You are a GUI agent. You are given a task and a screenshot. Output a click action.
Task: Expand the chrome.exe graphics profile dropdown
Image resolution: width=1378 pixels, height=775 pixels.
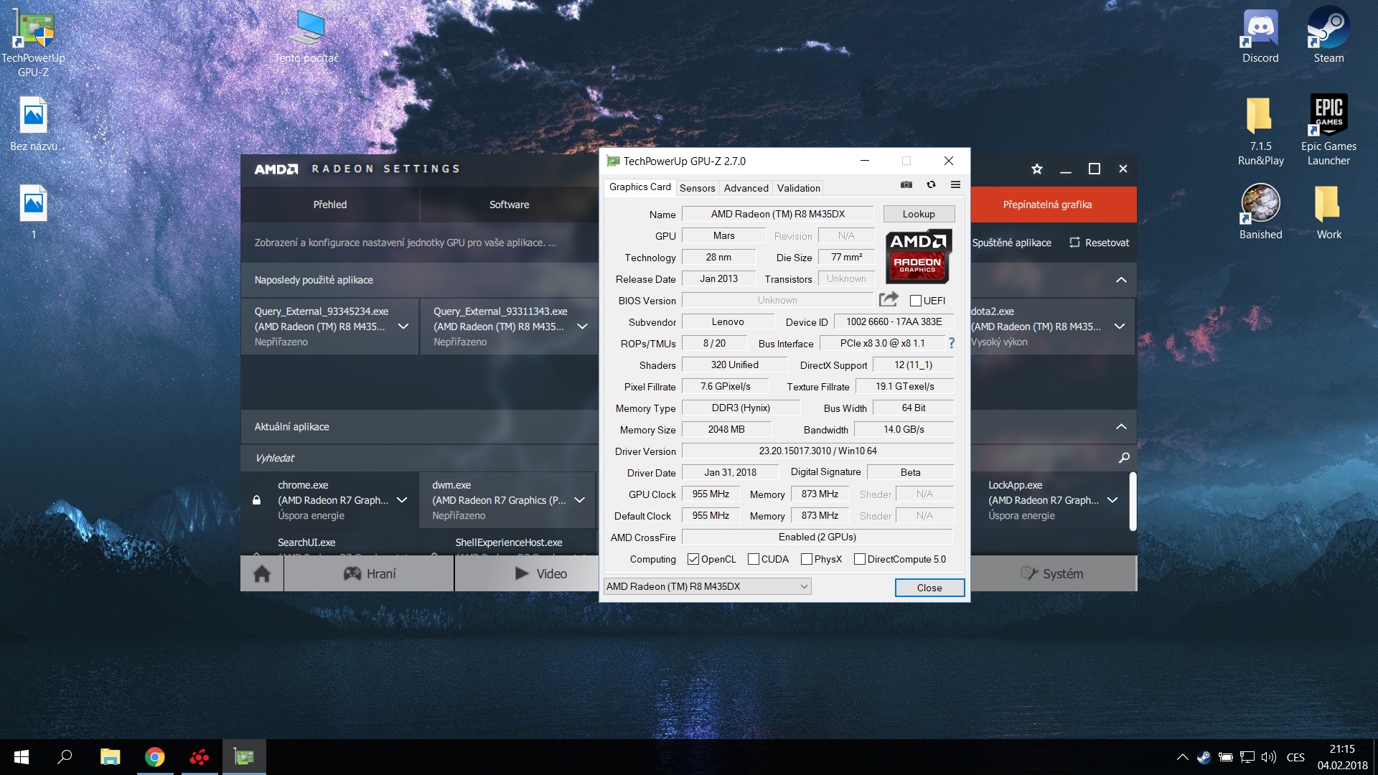[x=402, y=500]
